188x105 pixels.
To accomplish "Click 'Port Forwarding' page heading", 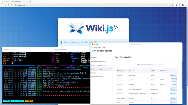I will click(123, 57).
